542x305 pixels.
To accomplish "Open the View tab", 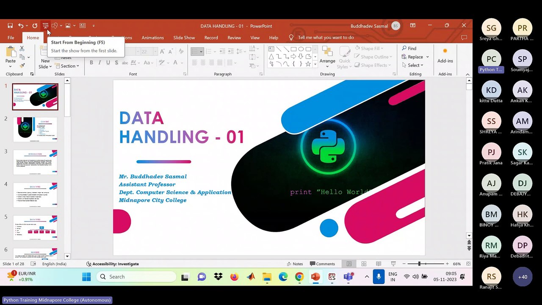I will [255, 38].
